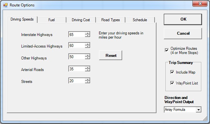210x124 pixels.
Task: Increase Streets speed with up arrow
Action: point(88,79)
